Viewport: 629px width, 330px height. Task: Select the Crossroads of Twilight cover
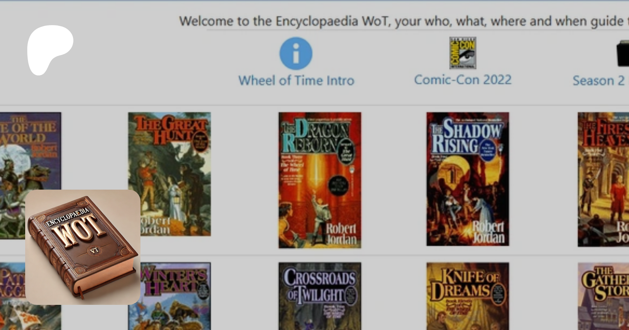click(x=320, y=296)
